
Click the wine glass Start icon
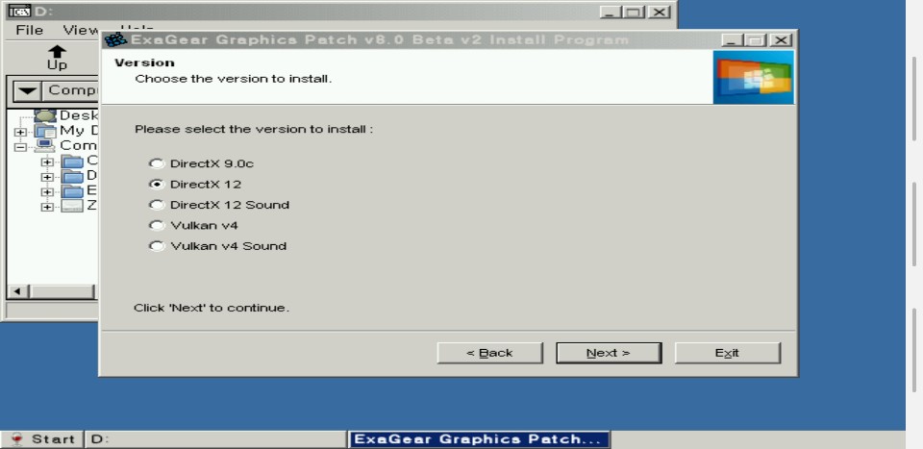point(16,439)
